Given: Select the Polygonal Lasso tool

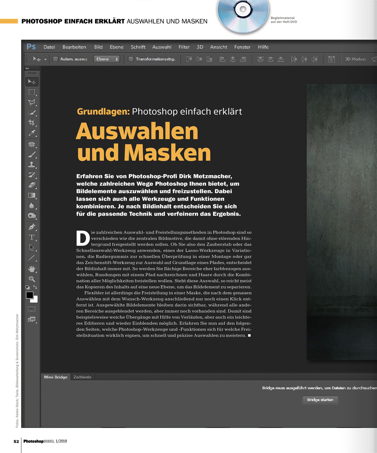Looking at the screenshot, I should point(32,102).
